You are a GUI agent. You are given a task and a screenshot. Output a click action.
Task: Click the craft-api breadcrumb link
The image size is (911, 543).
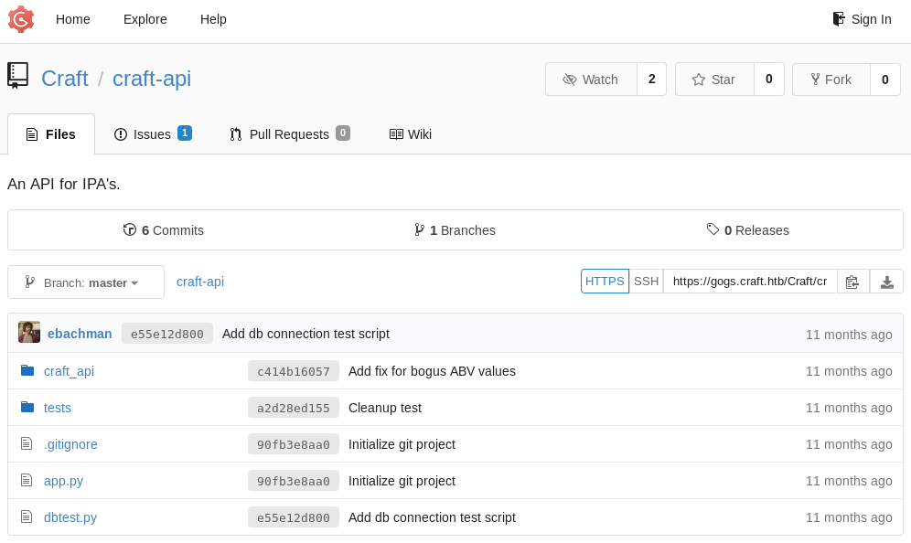pos(200,282)
